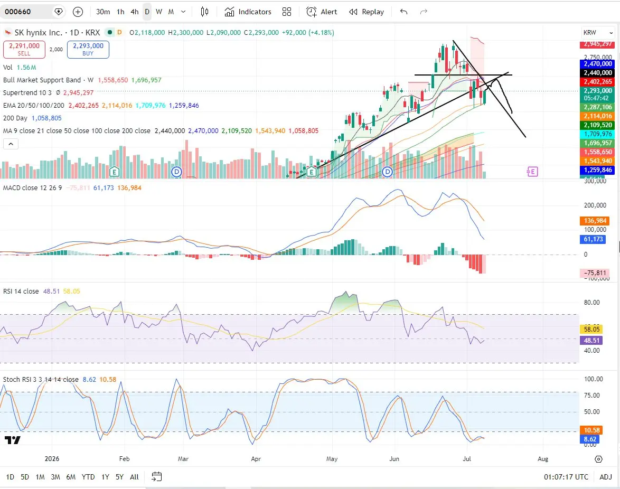The width and height of the screenshot is (620, 489).
Task: Set range to 1Y
Action: 105,477
